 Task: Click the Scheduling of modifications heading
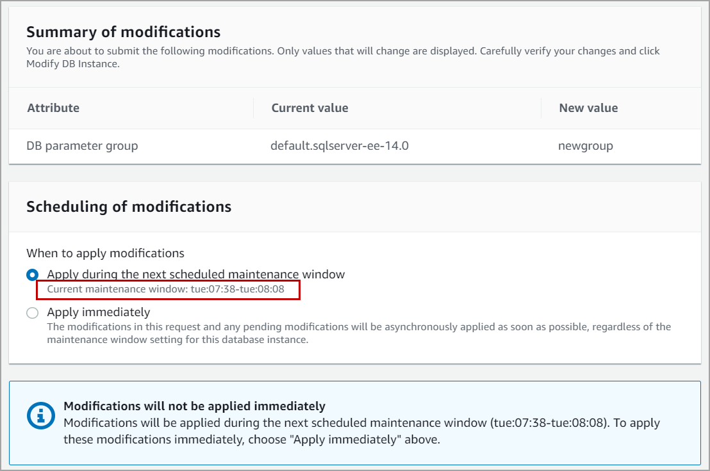pos(129,207)
